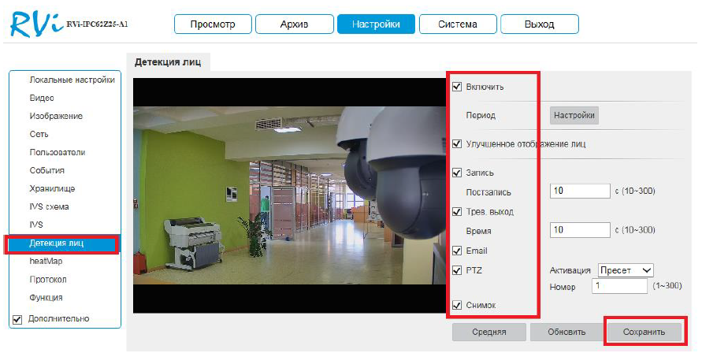This screenshot has width=702, height=353.
Task: Toggle the Трев. выход checkbox
Action: [x=457, y=211]
